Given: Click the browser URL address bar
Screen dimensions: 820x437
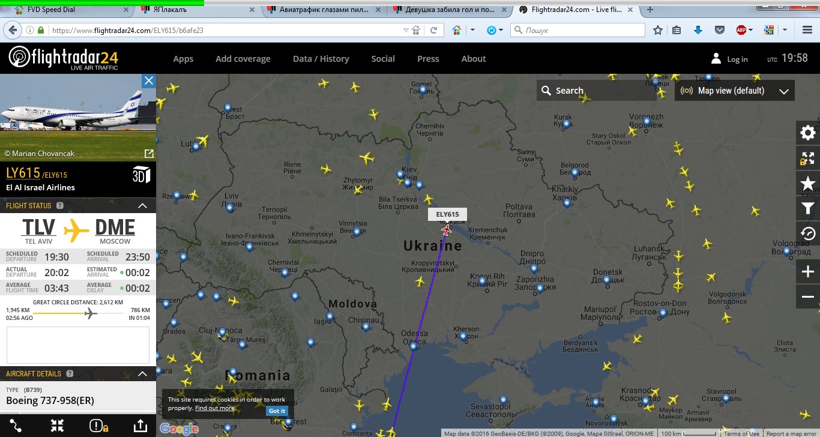Looking at the screenshot, I should pyautogui.click(x=225, y=30).
